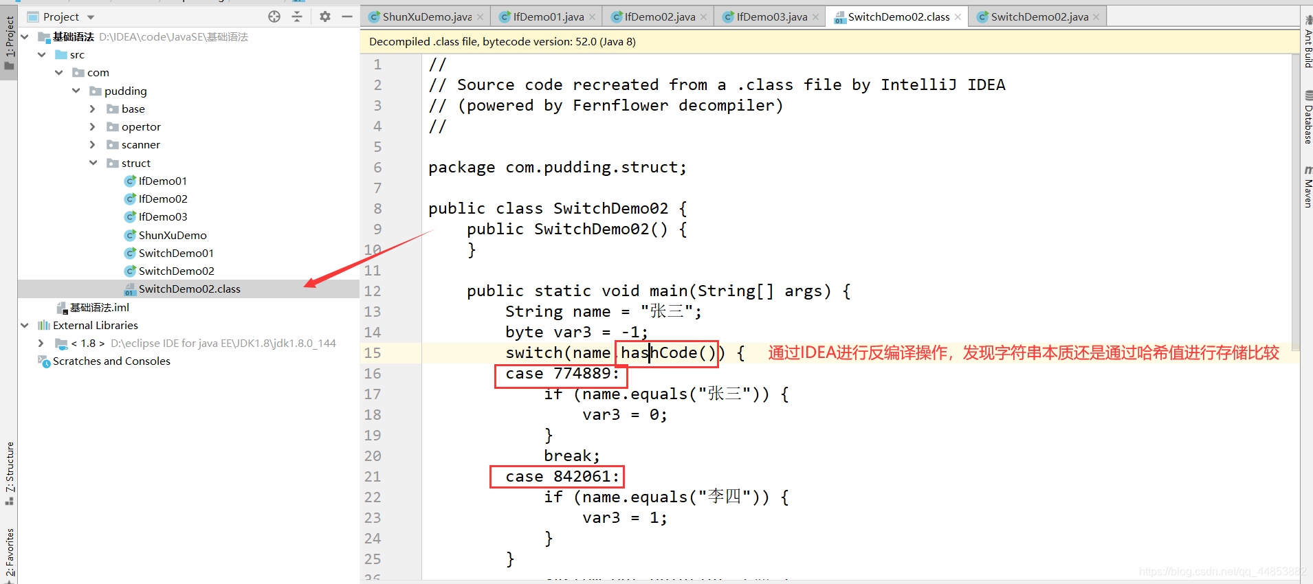Click the scanner folder icon
This screenshot has height=584, width=1313.
(113, 144)
